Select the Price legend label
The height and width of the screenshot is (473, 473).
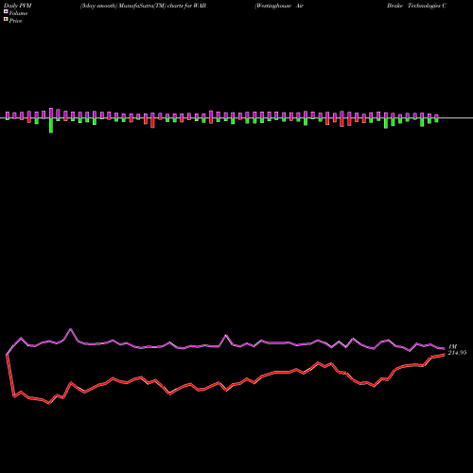click(x=15, y=21)
